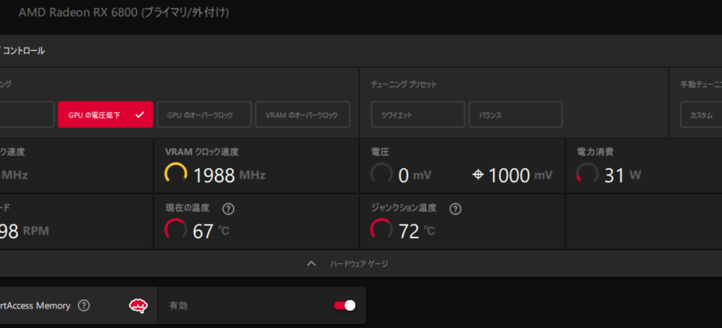722x328 pixels.
Task: Choose GPU のオーバークロック preset
Action: [x=204, y=115]
